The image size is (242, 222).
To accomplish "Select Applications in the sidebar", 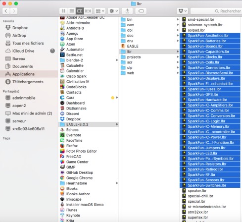I will point(29,74).
